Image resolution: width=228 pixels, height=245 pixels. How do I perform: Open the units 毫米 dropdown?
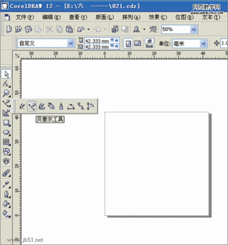[x=203, y=43]
